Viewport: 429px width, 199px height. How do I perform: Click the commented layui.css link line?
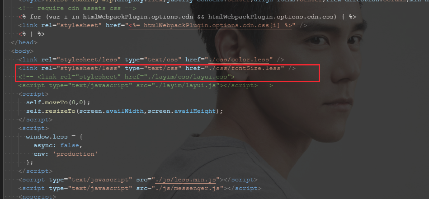(x=127, y=77)
